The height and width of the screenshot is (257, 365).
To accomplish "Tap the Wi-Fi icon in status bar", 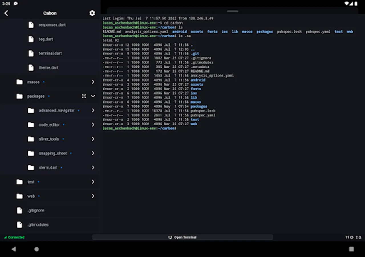I will (347, 3).
